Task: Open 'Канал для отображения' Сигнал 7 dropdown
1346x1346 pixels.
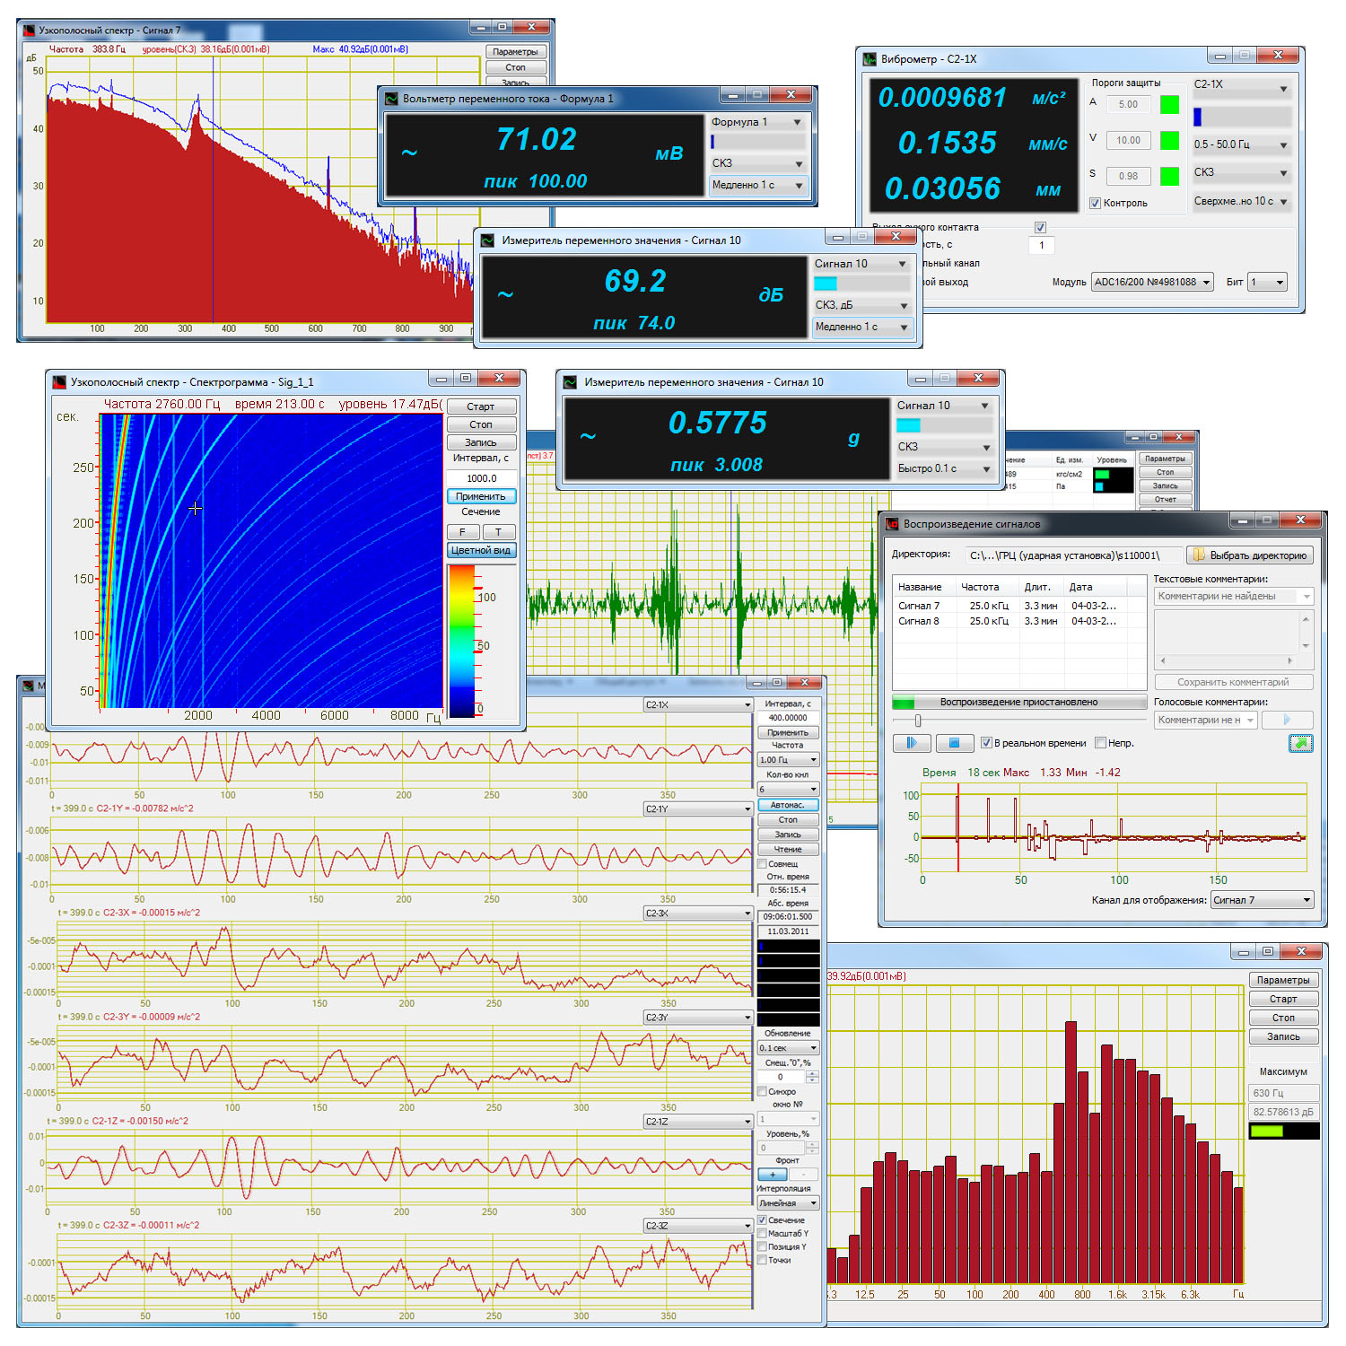Action: 1263,900
